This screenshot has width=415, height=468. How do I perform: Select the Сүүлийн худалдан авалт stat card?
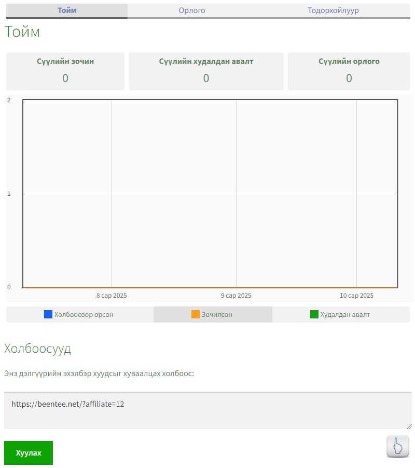(x=206, y=71)
